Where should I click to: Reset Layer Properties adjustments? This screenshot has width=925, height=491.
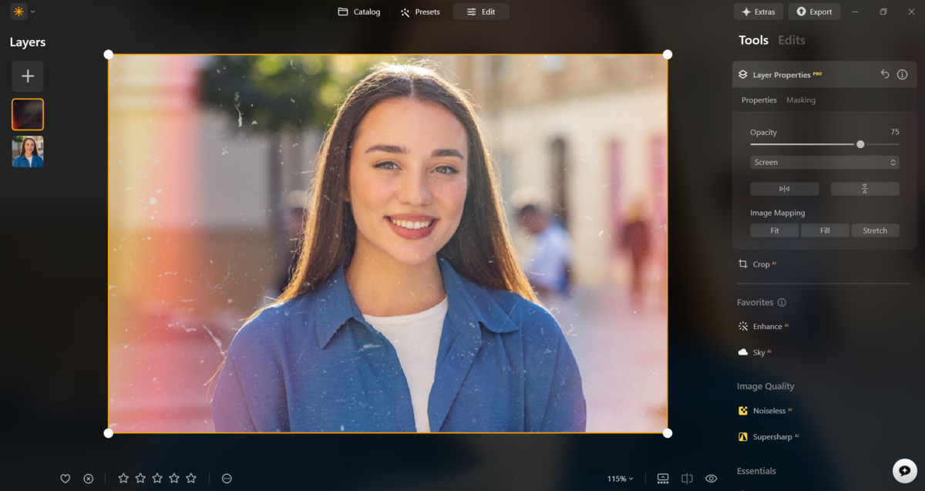(884, 74)
